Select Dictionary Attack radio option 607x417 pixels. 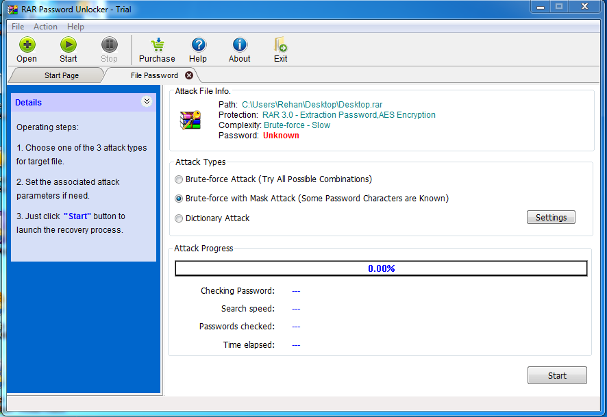coord(178,218)
